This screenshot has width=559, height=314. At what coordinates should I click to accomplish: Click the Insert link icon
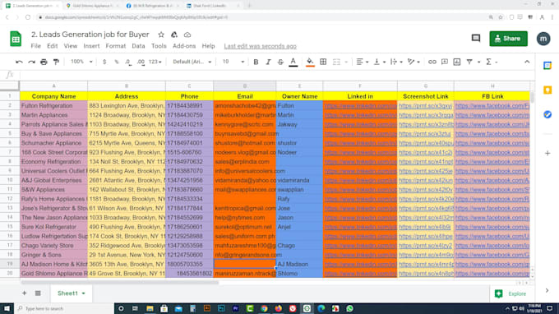pyautogui.click(x=432, y=62)
